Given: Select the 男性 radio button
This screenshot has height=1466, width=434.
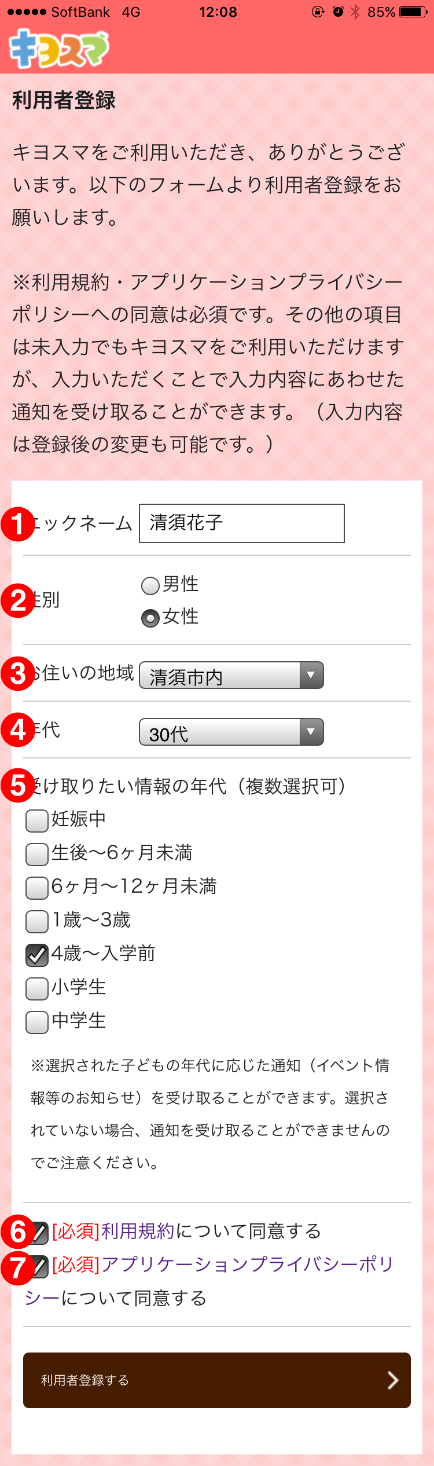Looking at the screenshot, I should coord(150,585).
